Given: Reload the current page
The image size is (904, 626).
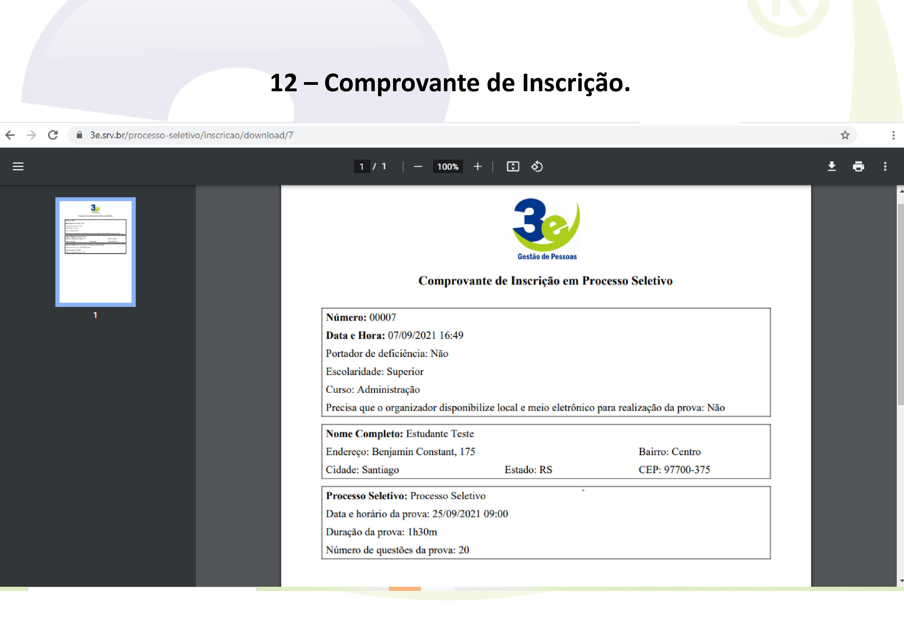Looking at the screenshot, I should (53, 135).
